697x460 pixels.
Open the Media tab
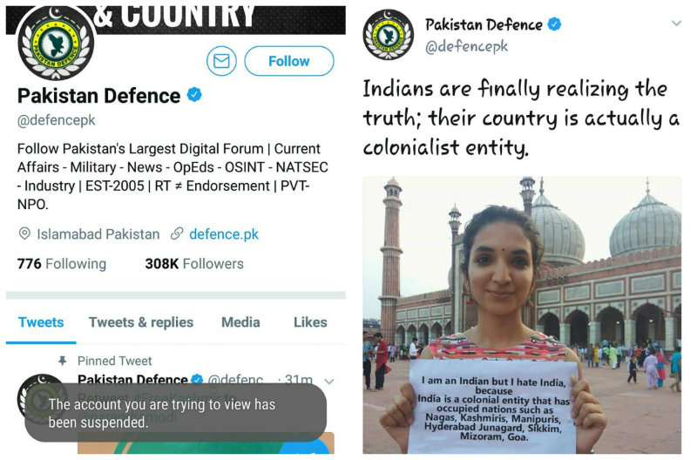click(x=240, y=322)
